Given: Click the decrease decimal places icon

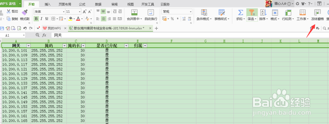Looking at the screenshot, I should click(190, 19).
